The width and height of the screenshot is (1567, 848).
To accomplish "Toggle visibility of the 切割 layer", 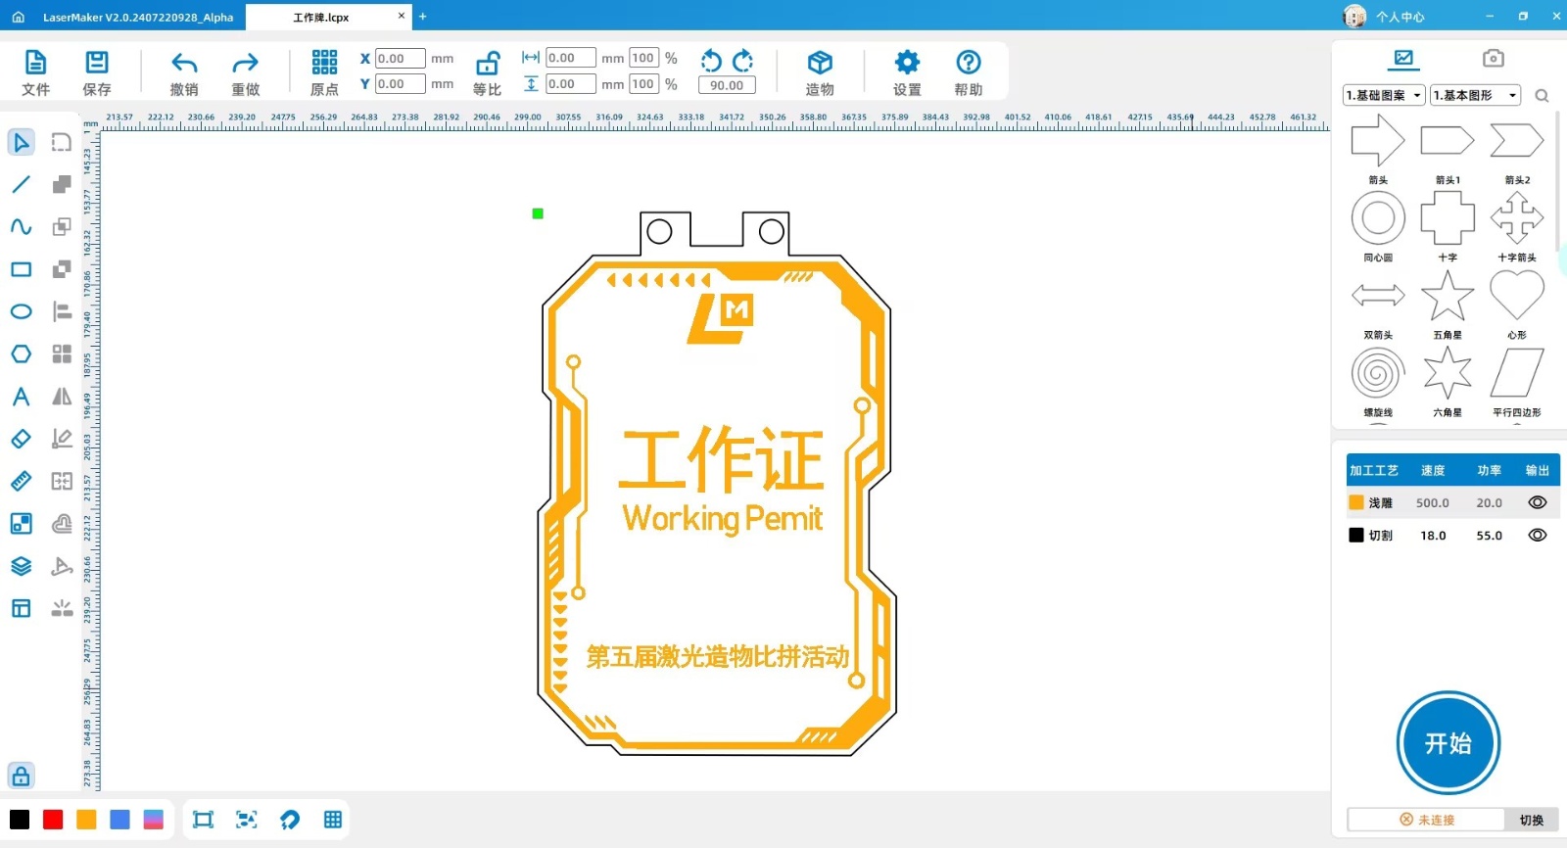I will 1537,535.
